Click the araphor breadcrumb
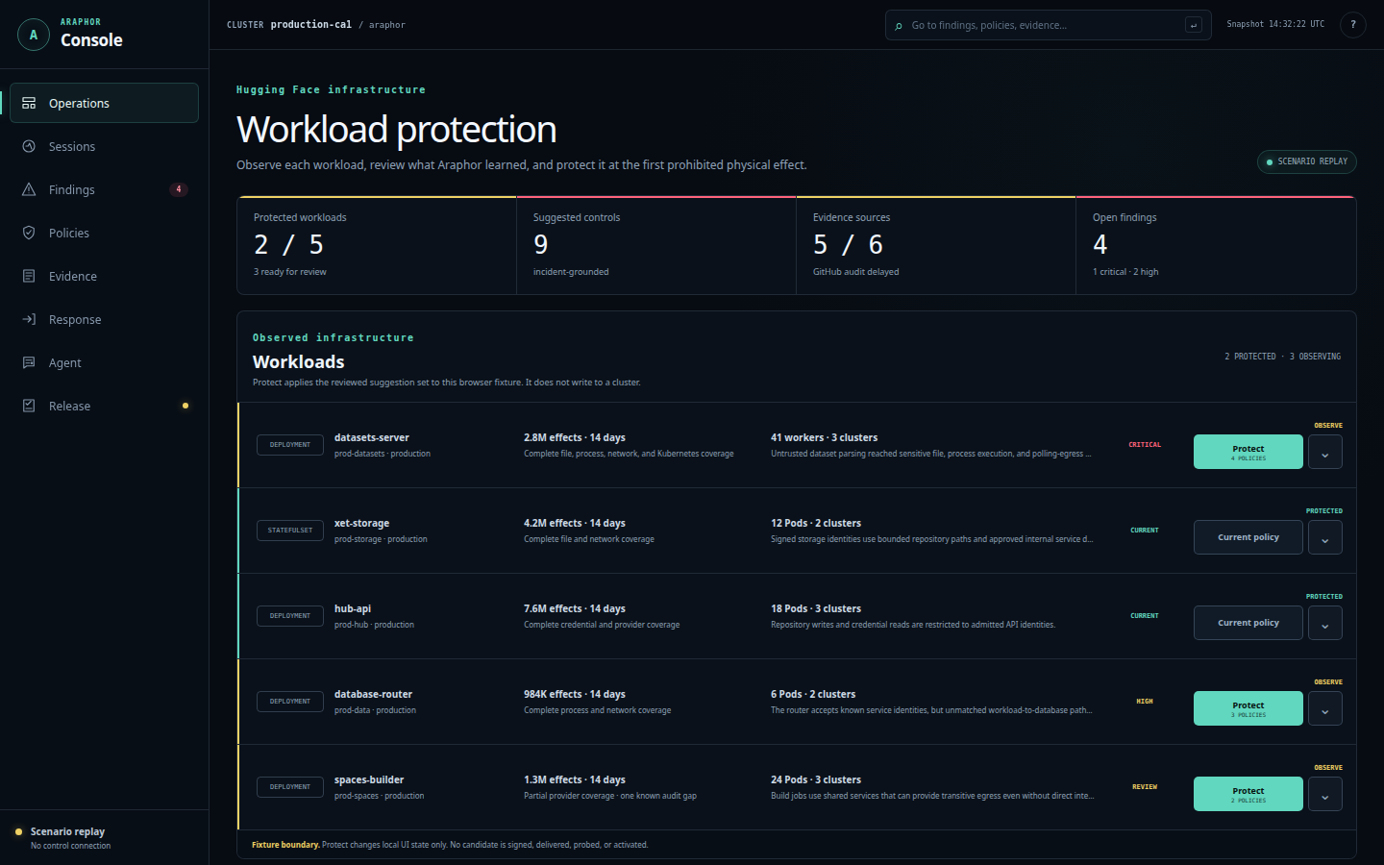 click(x=387, y=25)
